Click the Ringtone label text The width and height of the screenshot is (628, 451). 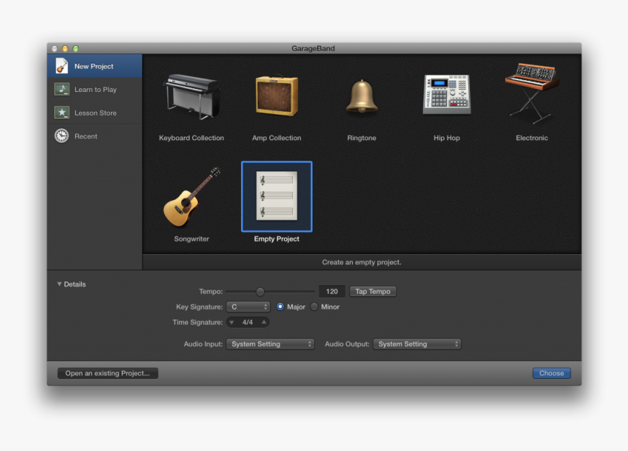(361, 138)
